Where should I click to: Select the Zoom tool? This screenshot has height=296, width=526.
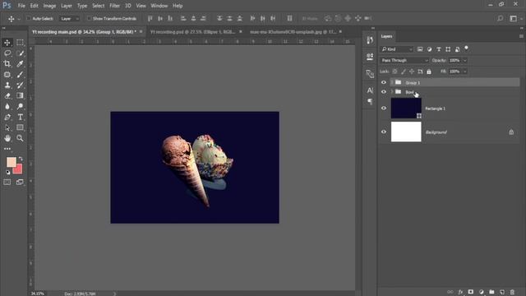click(x=20, y=138)
